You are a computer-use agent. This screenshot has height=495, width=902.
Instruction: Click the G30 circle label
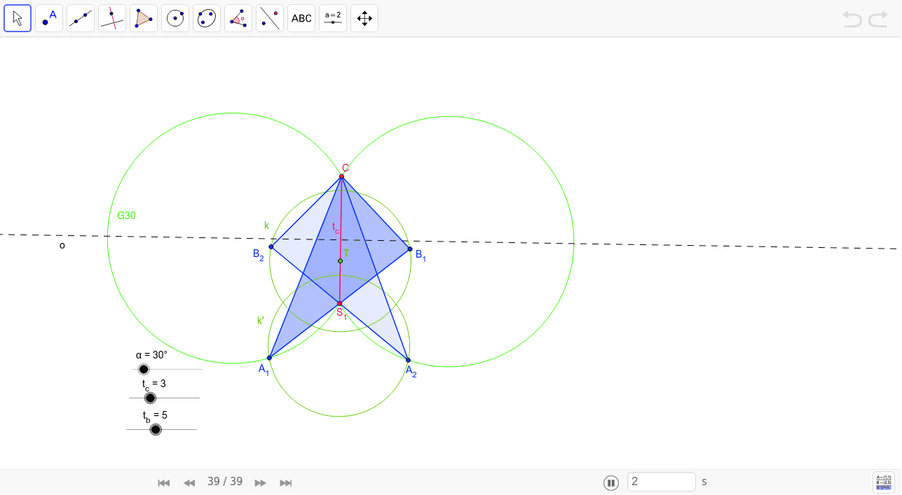tap(126, 216)
